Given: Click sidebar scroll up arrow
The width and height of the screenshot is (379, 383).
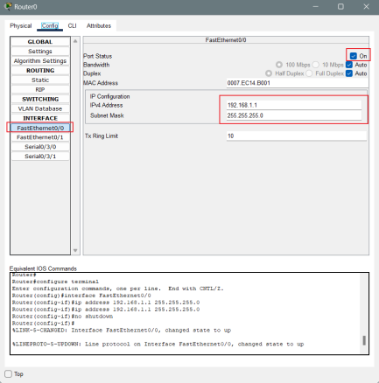Looking at the screenshot, I should 75,41.
